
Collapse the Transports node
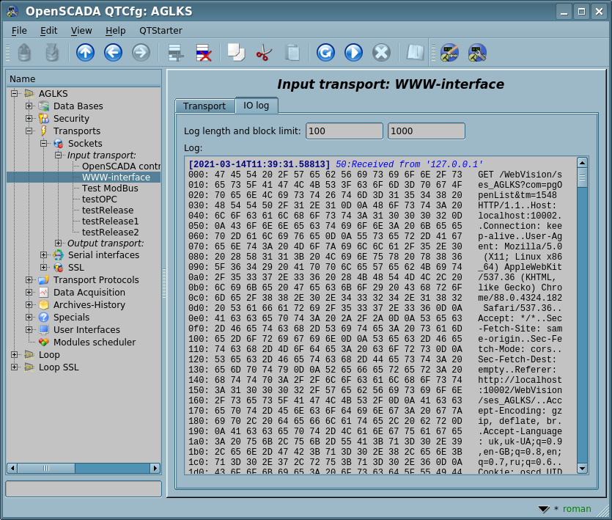click(x=29, y=131)
